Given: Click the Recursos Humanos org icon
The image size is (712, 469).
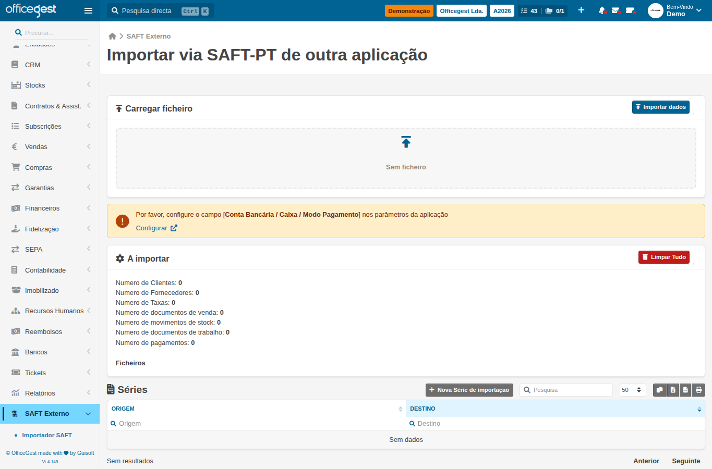Looking at the screenshot, I should pos(16,311).
